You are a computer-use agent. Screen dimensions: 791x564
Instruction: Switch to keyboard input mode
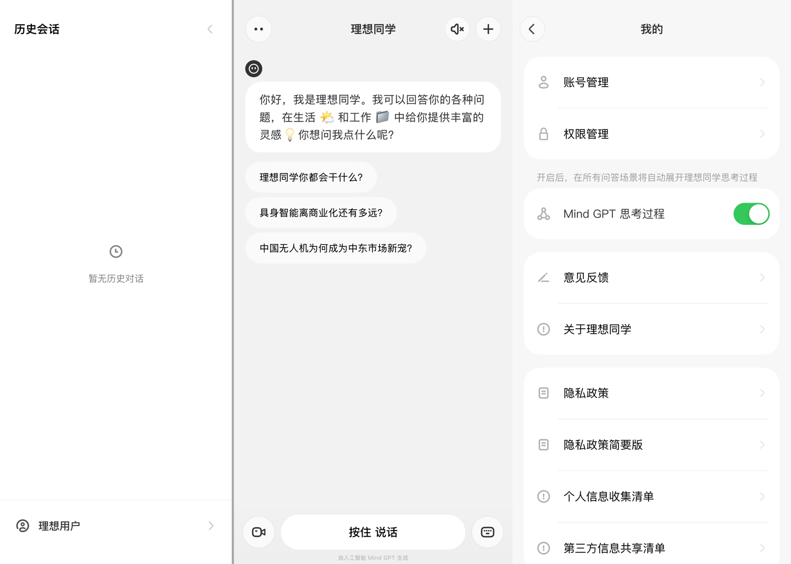click(x=487, y=532)
